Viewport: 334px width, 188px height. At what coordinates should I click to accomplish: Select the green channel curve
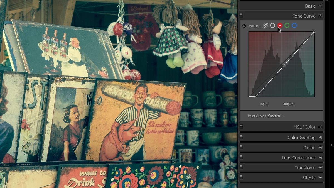coord(287,25)
